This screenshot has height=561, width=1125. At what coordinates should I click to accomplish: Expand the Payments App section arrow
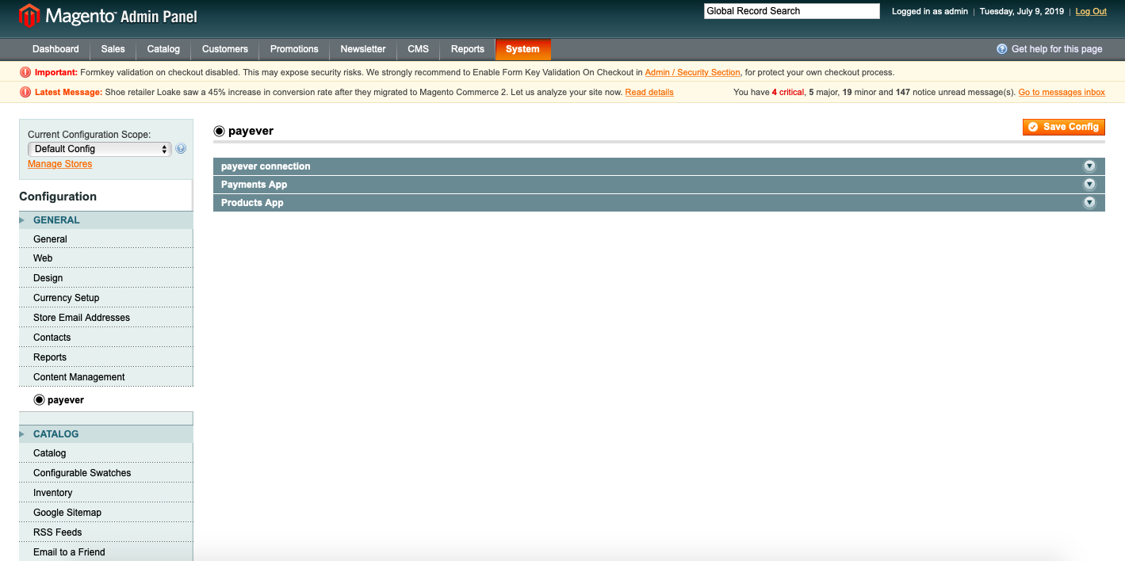pyautogui.click(x=1089, y=185)
